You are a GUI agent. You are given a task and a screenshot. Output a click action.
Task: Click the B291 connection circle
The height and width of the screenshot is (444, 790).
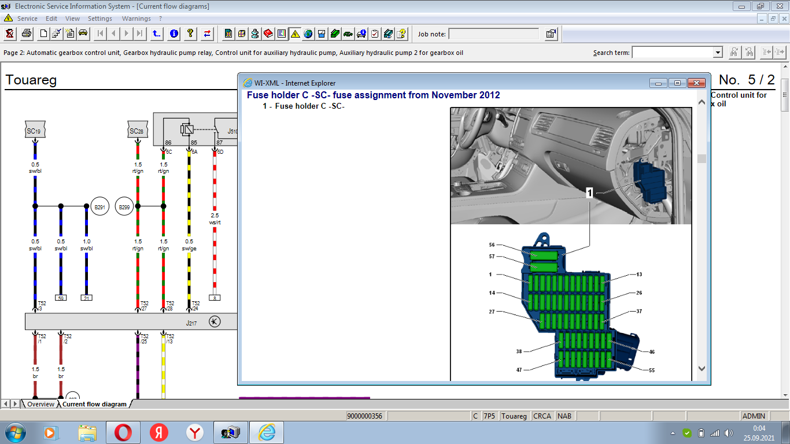pos(100,206)
